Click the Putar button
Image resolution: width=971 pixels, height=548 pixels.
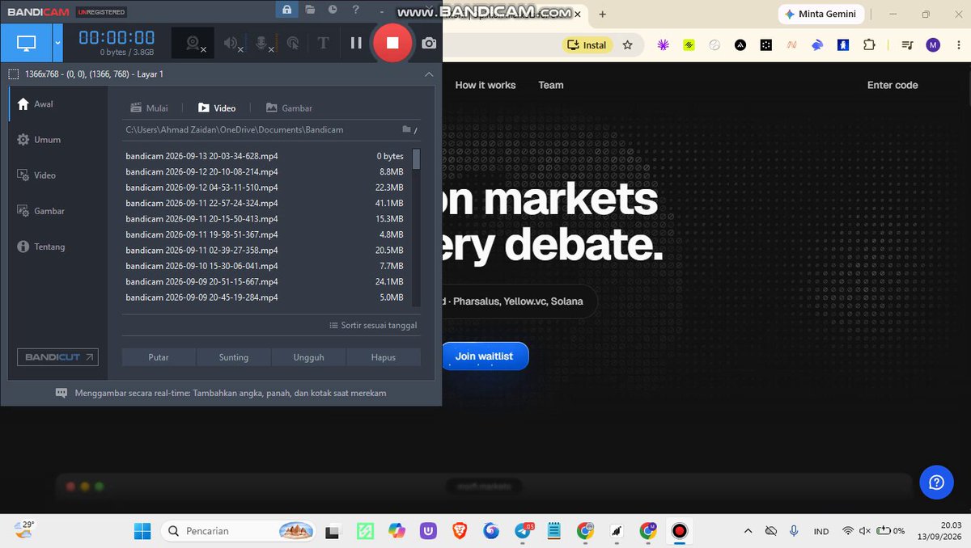(x=159, y=357)
